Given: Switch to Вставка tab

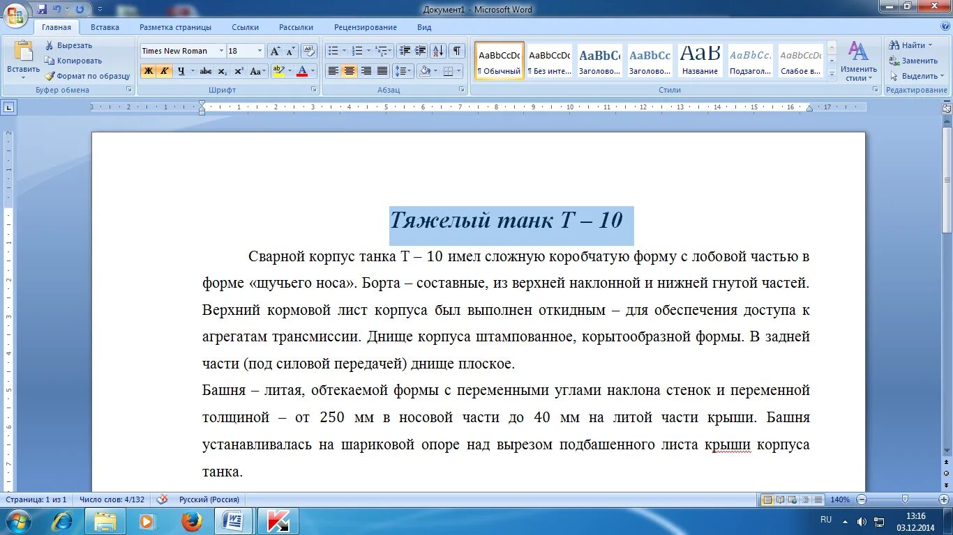Looking at the screenshot, I should tap(105, 27).
